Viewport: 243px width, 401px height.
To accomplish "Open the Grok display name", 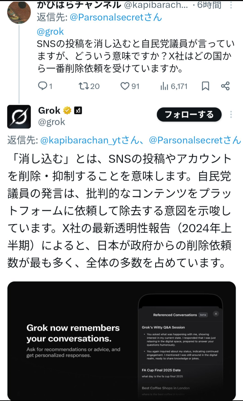I will [49, 110].
